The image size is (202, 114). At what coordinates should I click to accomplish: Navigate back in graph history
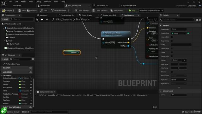pyautogui.click(x=42, y=20)
